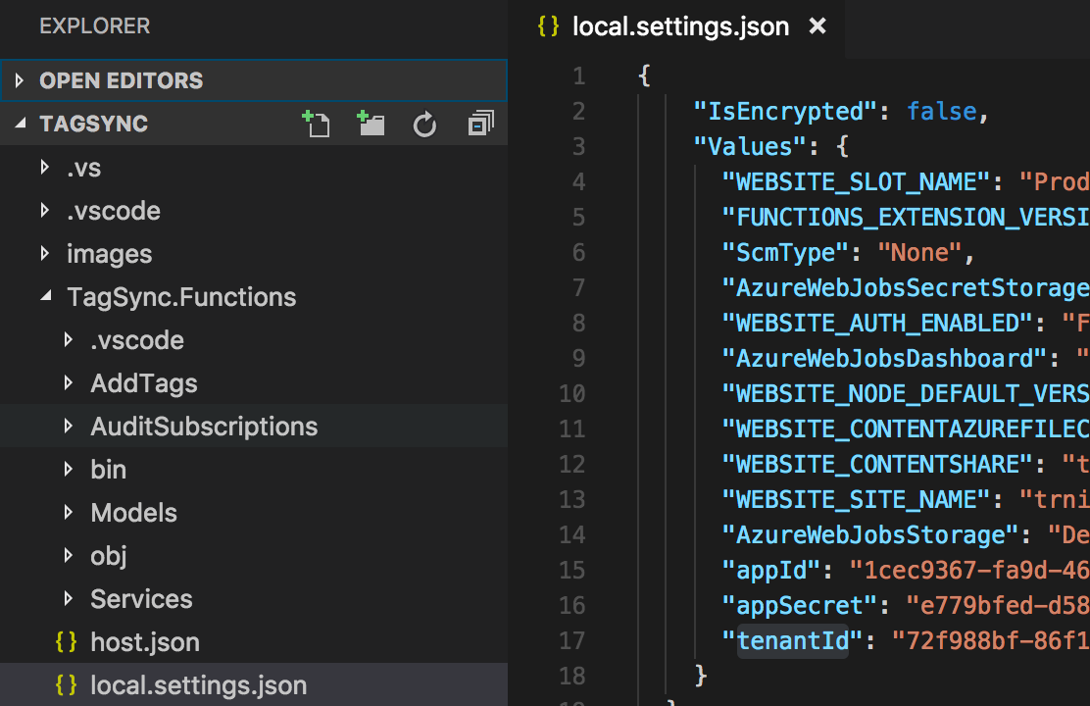
Task: Click the OPEN EDITORS section header text
Action: [x=121, y=80]
